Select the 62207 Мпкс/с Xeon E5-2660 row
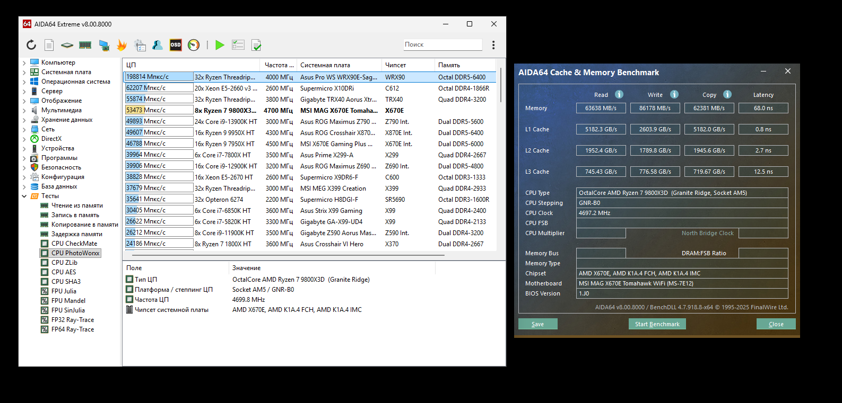Viewport: 842px width, 403px height. (310, 88)
